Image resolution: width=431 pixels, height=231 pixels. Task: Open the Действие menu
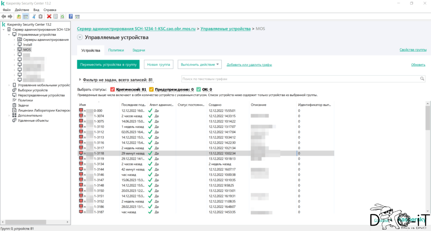coord(22,10)
